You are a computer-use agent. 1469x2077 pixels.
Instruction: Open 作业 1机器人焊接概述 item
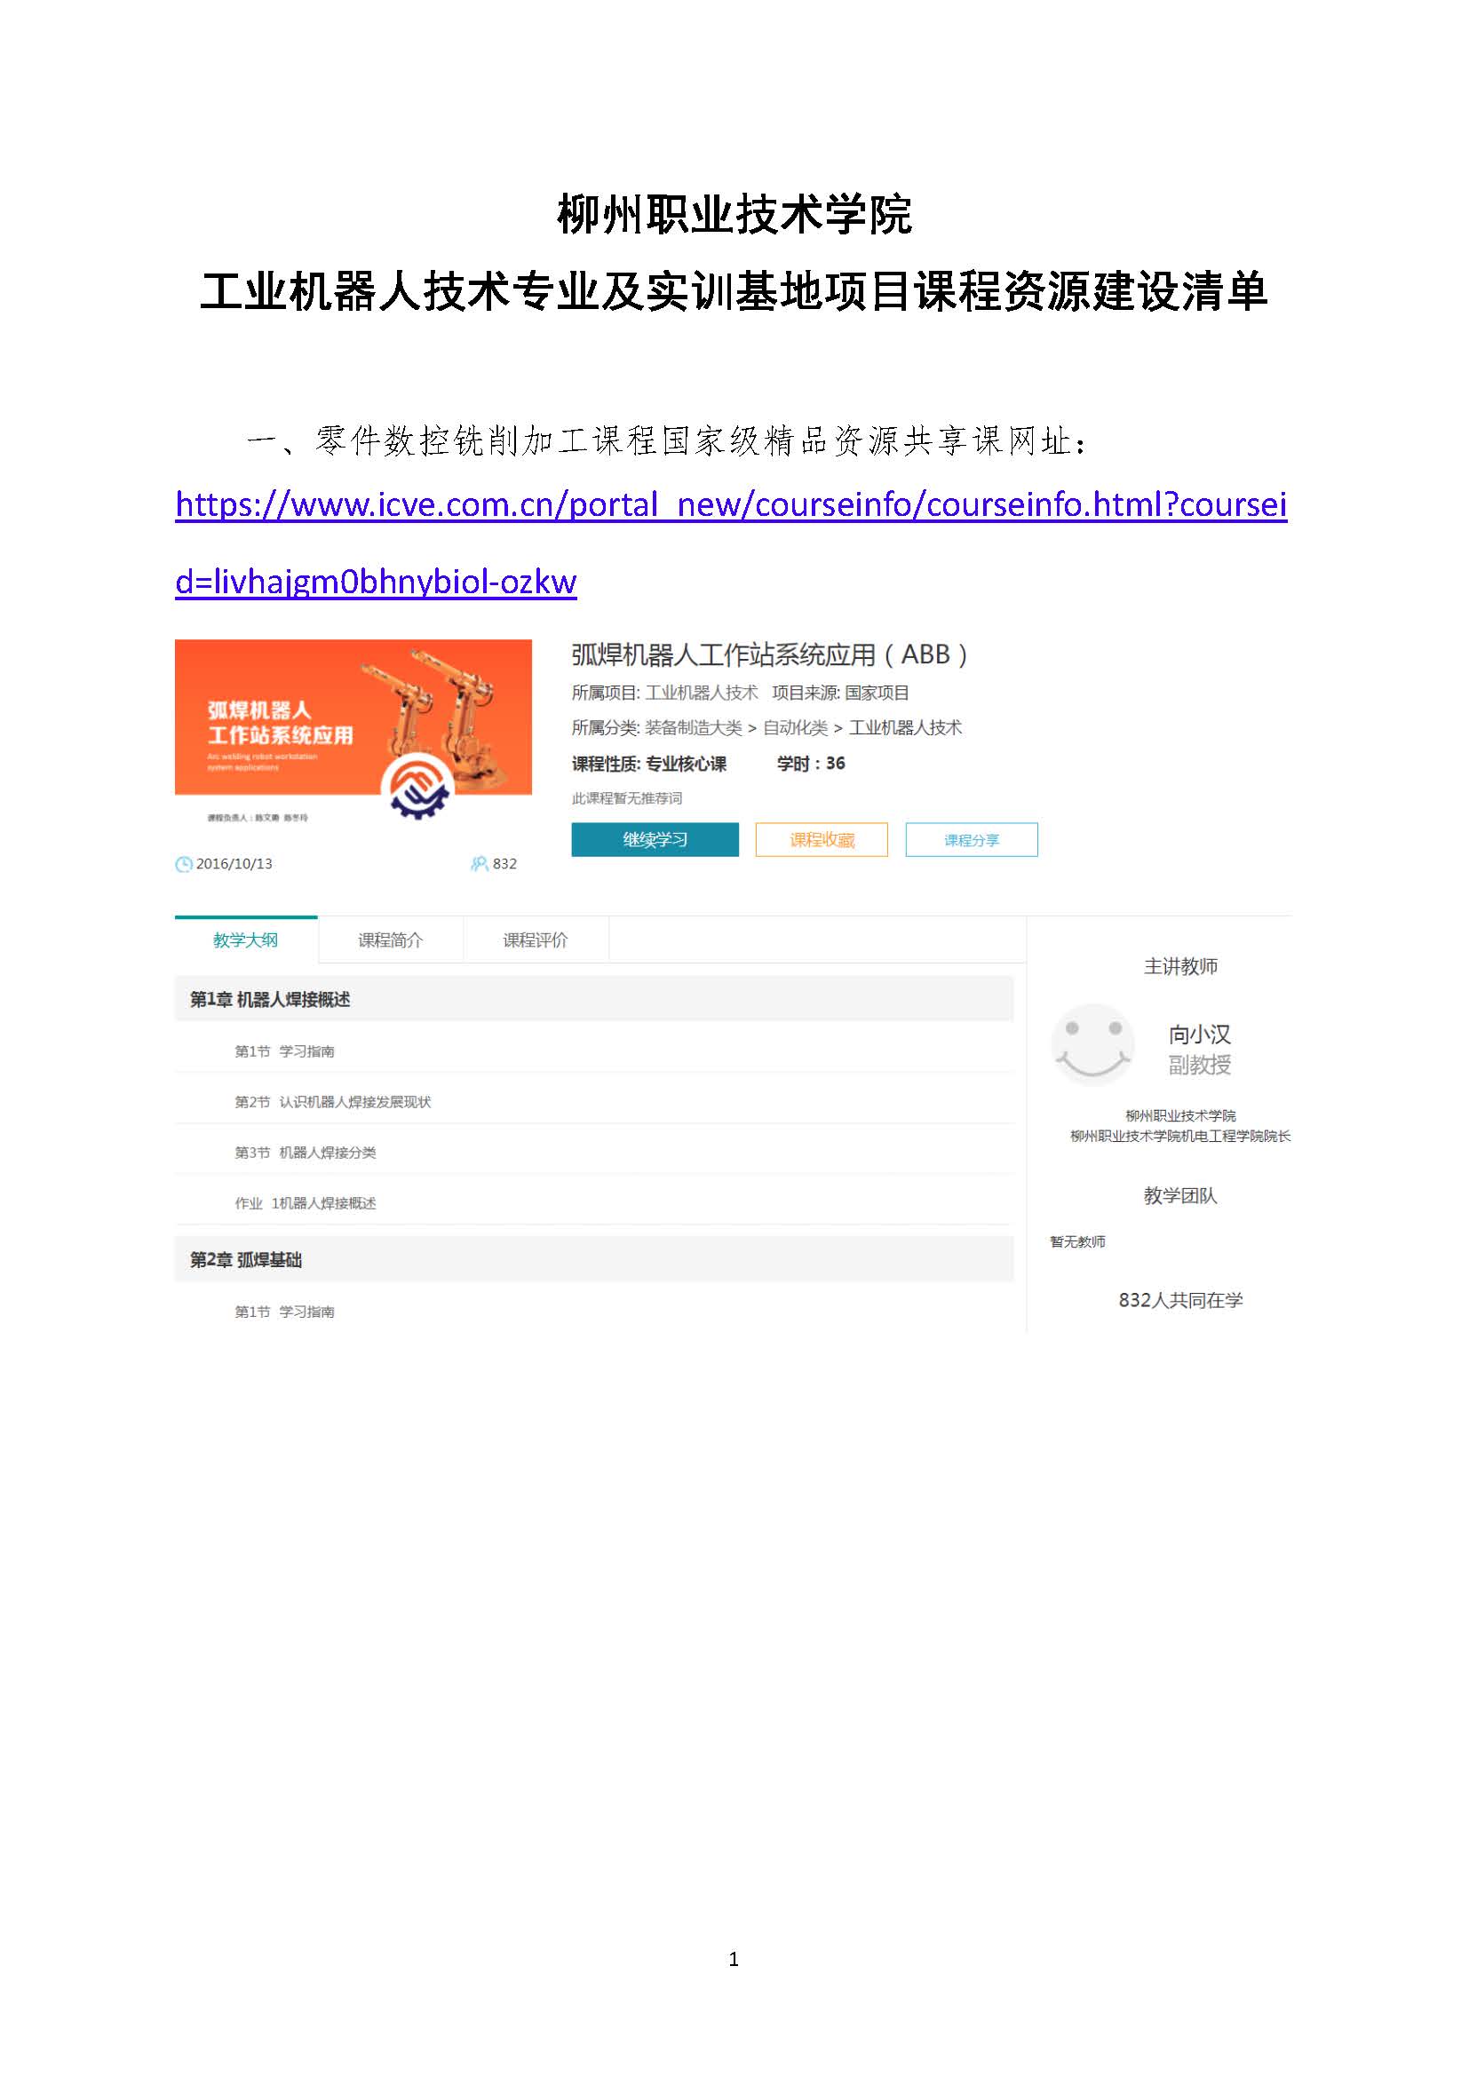[306, 1203]
